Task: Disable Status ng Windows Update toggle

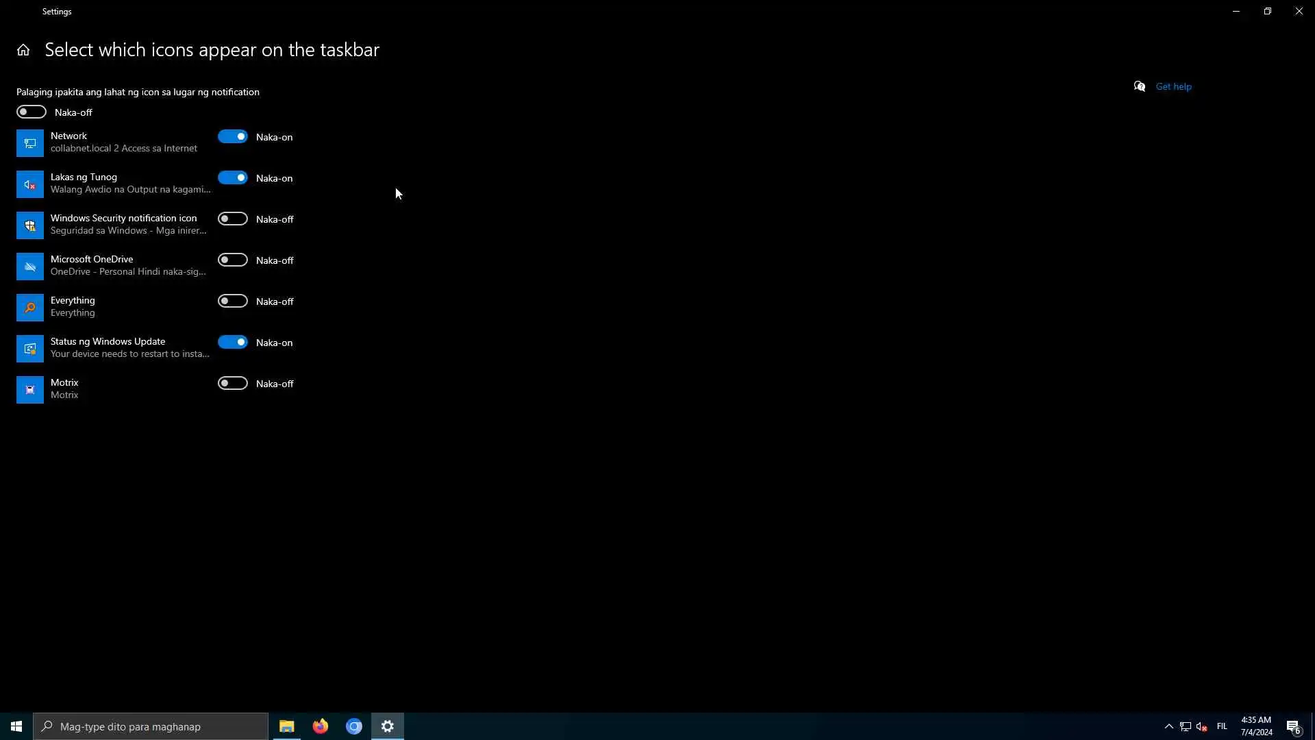Action: coord(233,343)
